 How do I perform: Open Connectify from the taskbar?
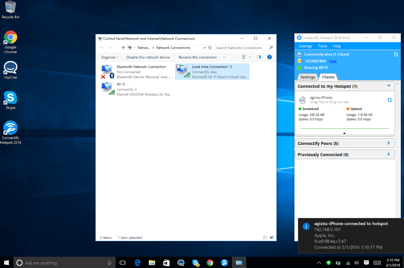pos(224,263)
